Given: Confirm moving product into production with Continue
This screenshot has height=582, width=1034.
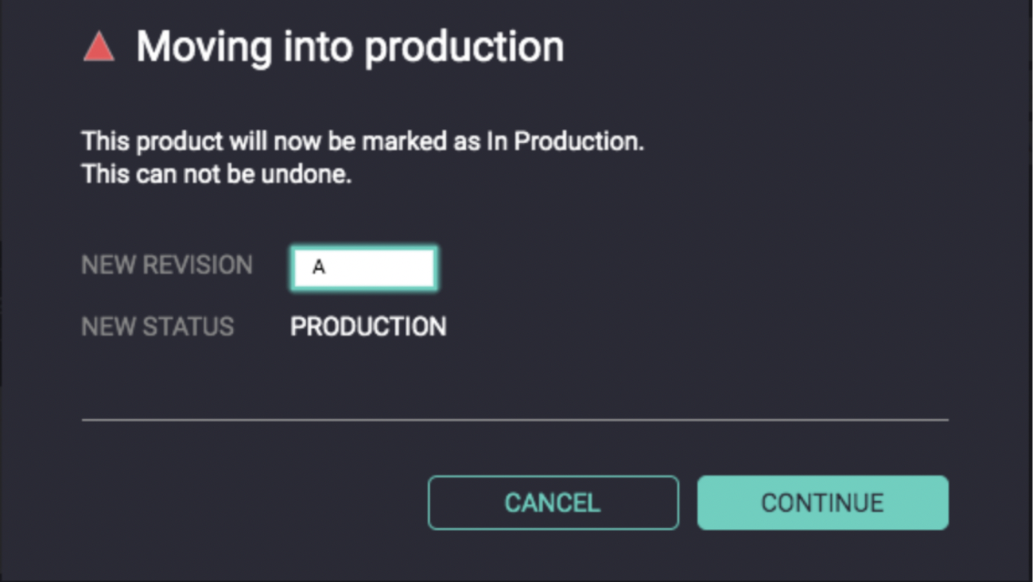Looking at the screenshot, I should (822, 502).
